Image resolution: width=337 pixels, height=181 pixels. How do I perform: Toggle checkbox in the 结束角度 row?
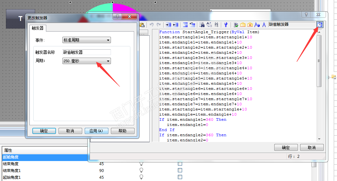tap(180, 164)
